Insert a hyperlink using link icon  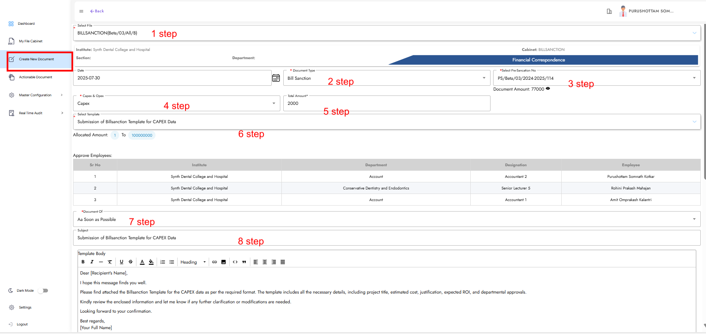(x=214, y=262)
